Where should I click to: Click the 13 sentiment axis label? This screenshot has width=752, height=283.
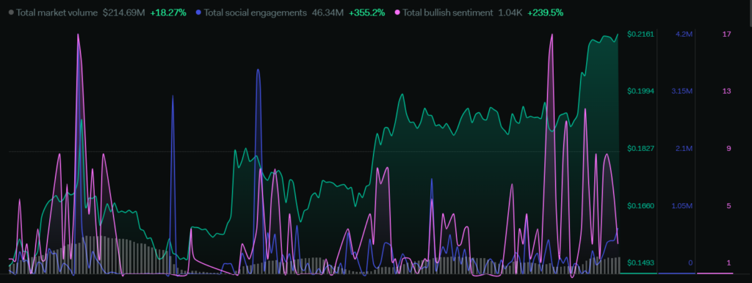point(727,91)
